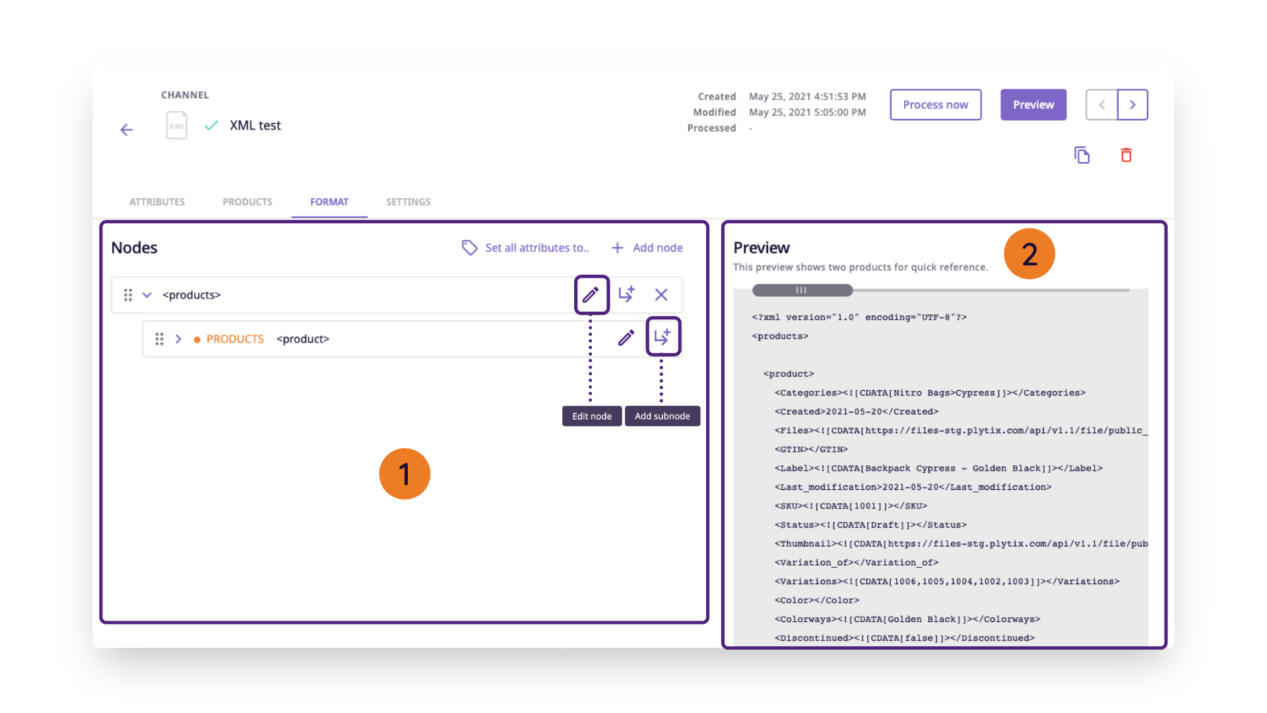The width and height of the screenshot is (1267, 713).
Task: Add subnode under the product node
Action: (x=663, y=337)
